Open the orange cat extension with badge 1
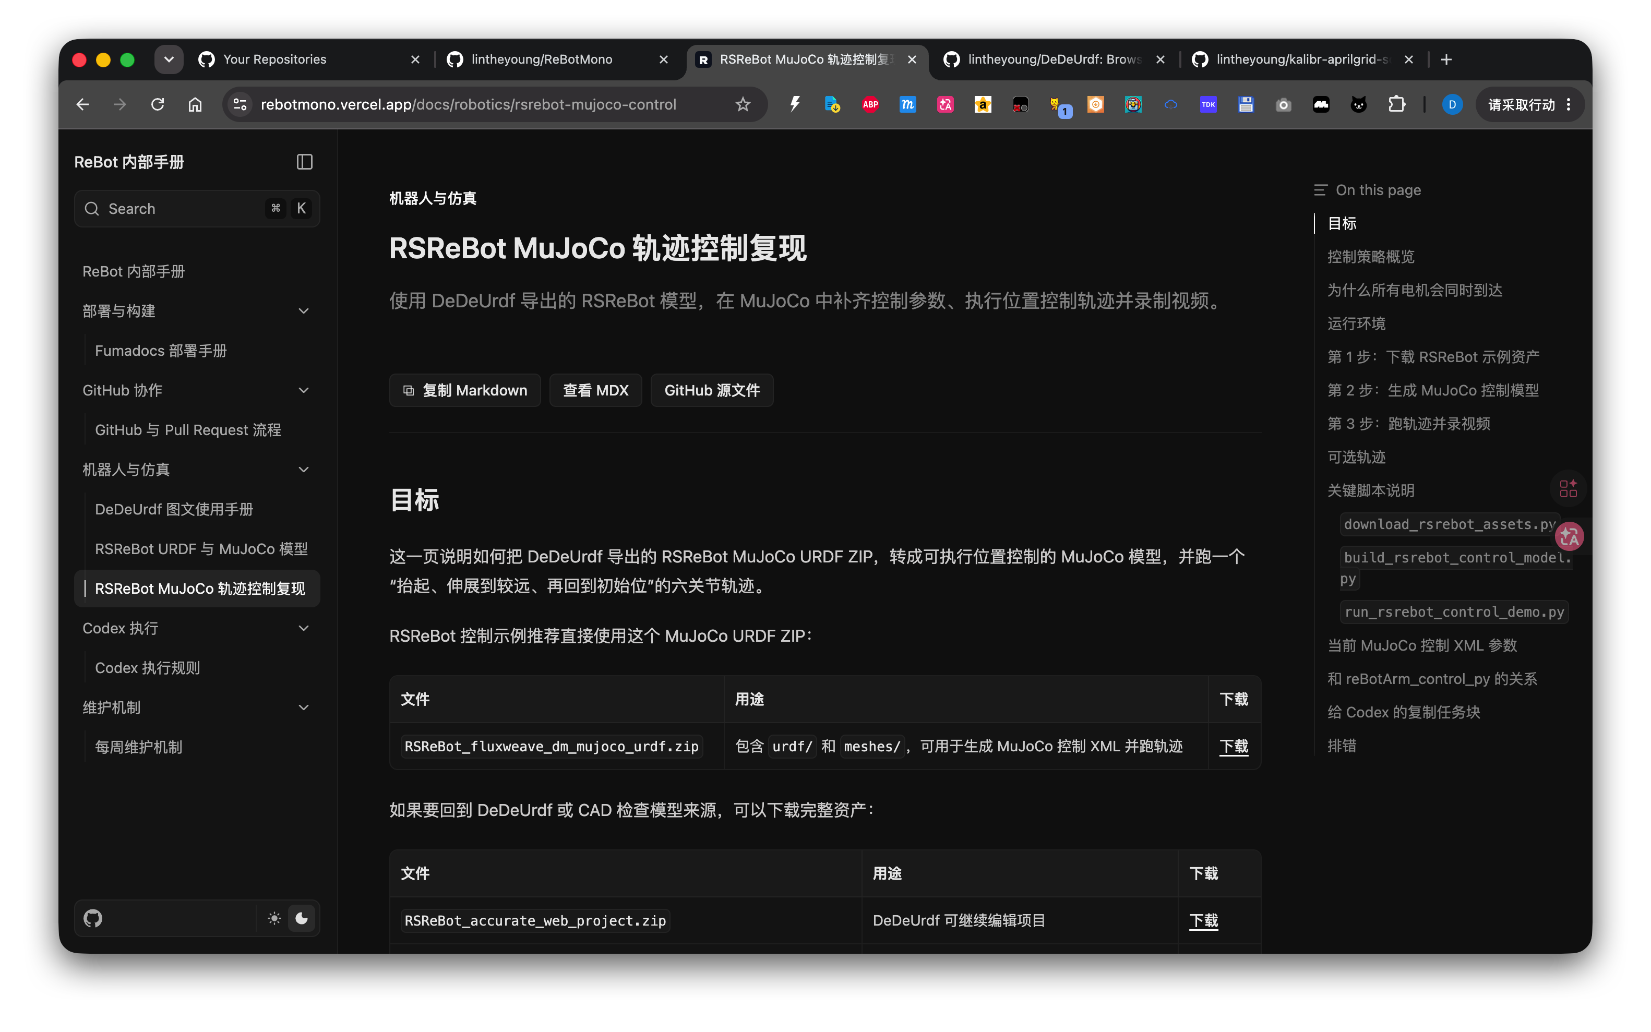The width and height of the screenshot is (1651, 1032). click(x=1059, y=106)
